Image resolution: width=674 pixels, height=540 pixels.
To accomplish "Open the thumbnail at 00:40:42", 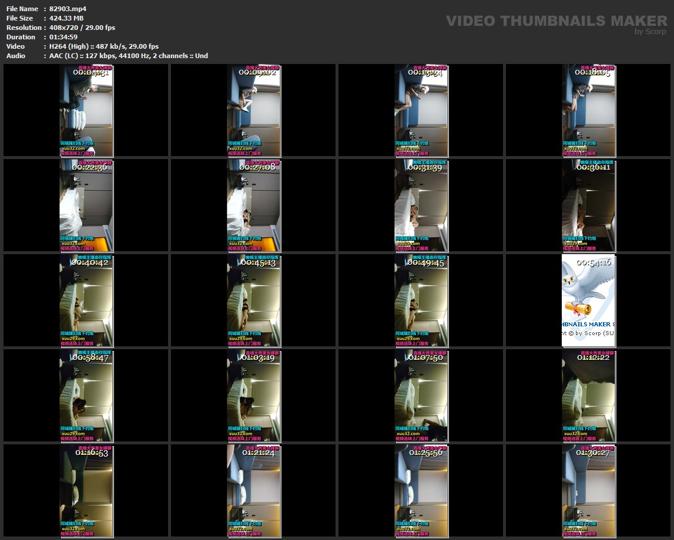I will click(x=86, y=301).
